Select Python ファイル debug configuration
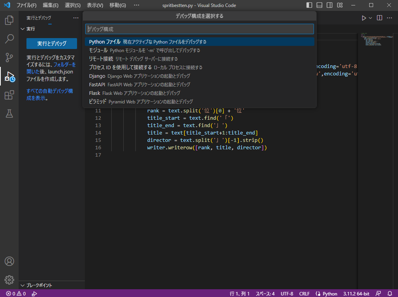This screenshot has width=398, height=297. coord(200,42)
